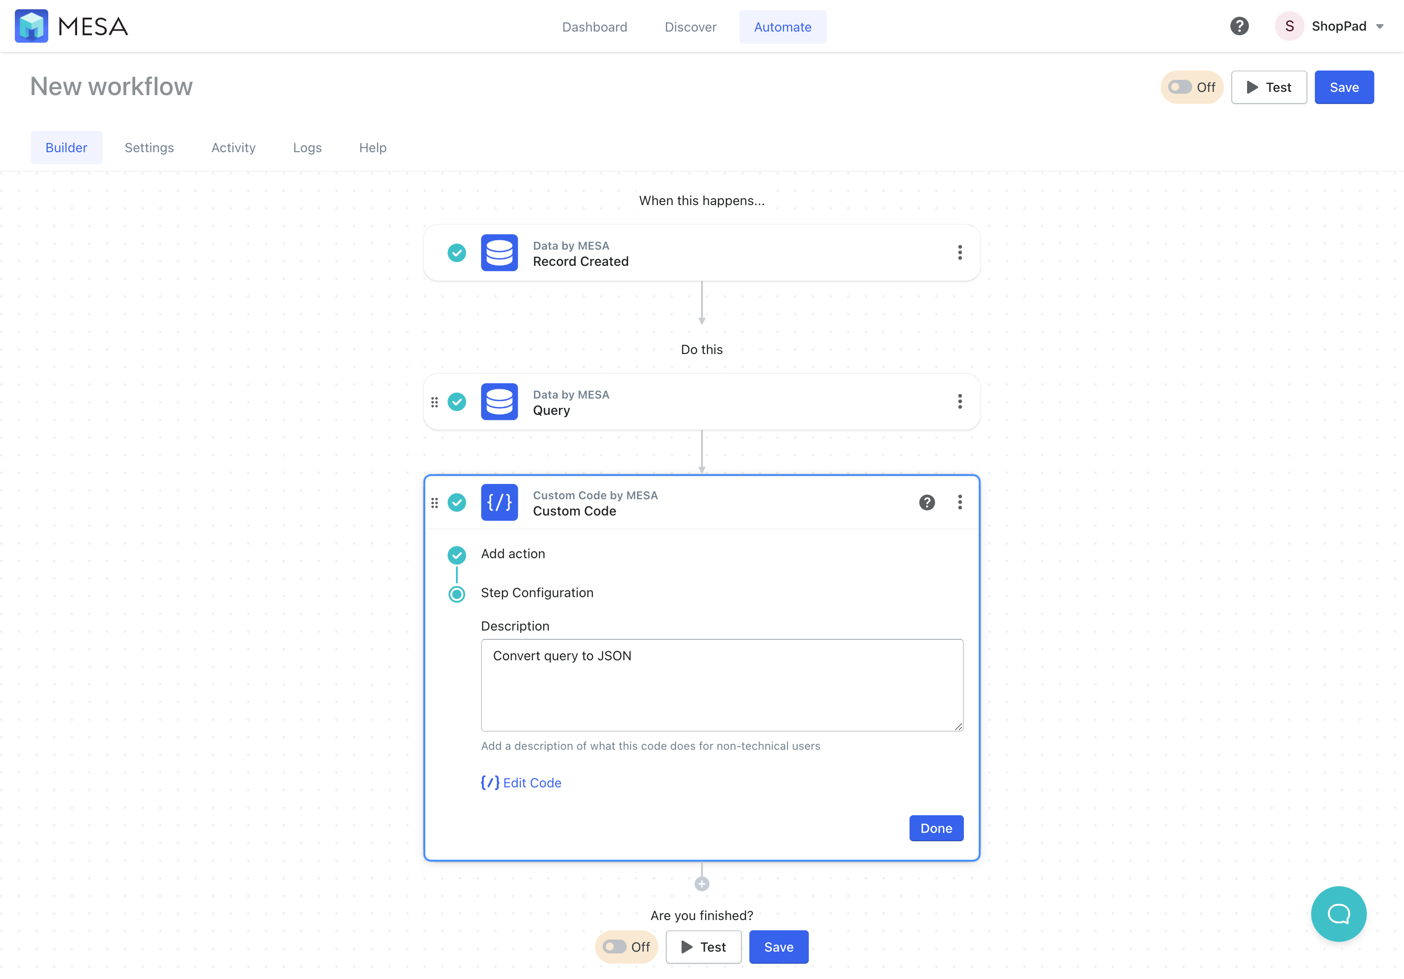Click the Custom Code curly braces icon
The image size is (1404, 979).
[499, 502]
